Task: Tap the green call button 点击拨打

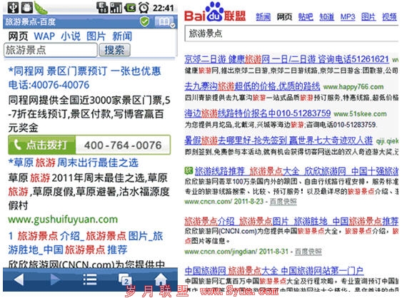Action: [x=42, y=145]
